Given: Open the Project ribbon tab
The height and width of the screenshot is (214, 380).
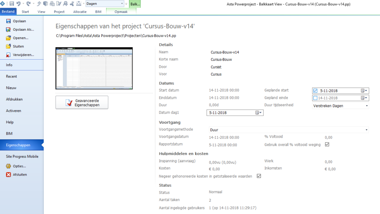Looking at the screenshot, I should pos(59,11).
